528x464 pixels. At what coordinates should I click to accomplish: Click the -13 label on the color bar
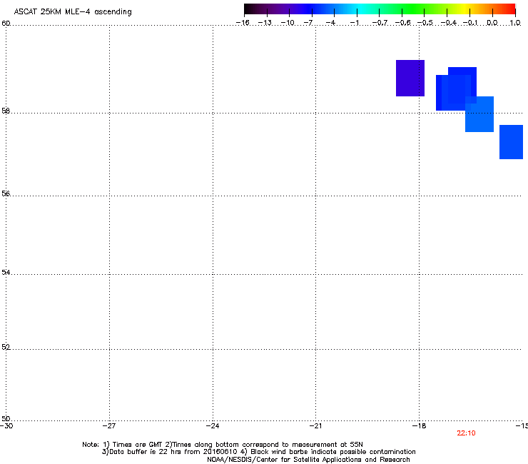265,23
